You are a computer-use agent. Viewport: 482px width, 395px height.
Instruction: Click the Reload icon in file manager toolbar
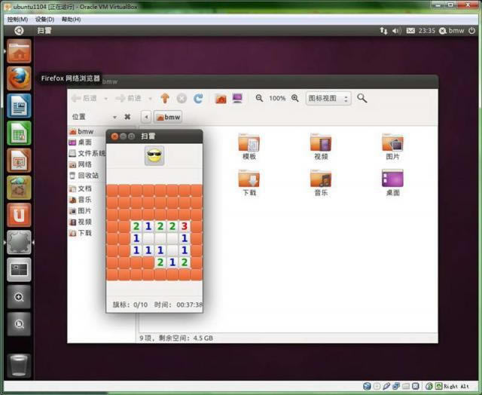click(198, 98)
